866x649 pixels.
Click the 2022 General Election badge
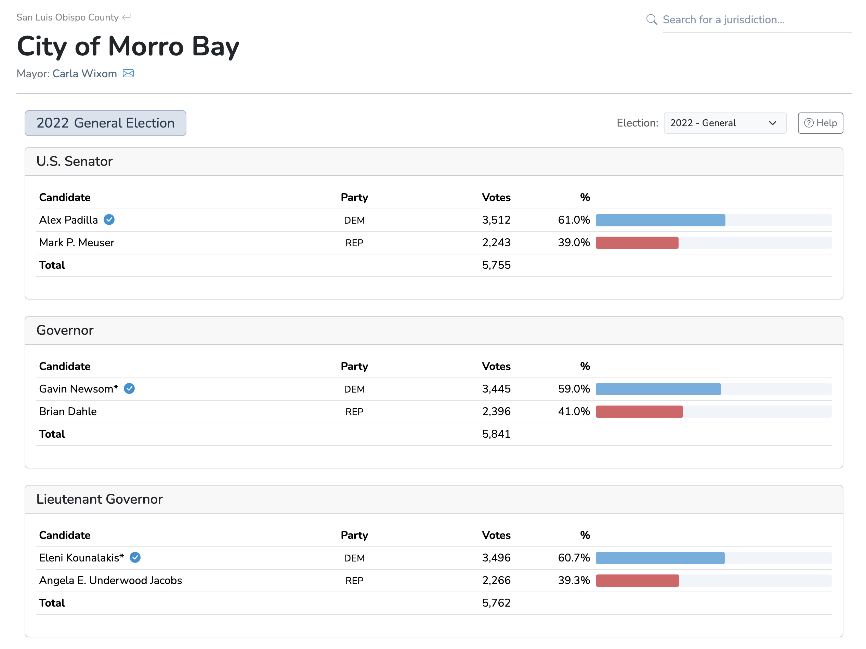point(105,123)
